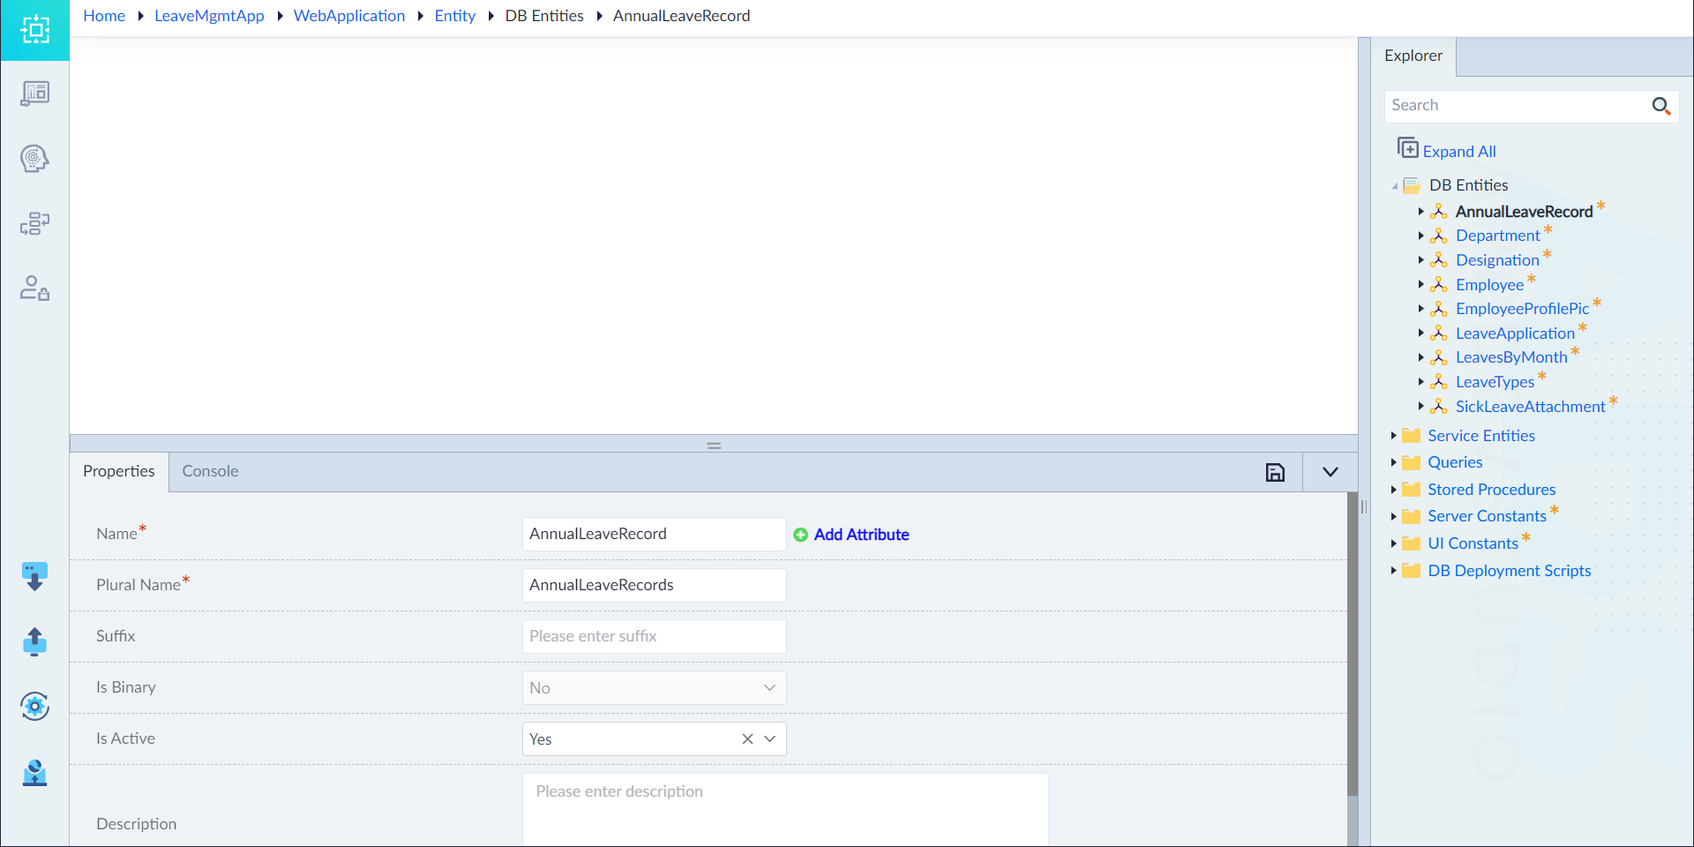Click the upload arrow sidebar icon
The width and height of the screenshot is (1694, 847).
point(34,641)
